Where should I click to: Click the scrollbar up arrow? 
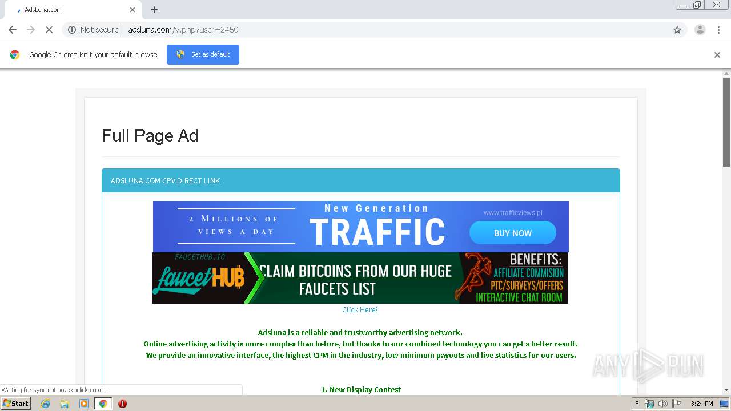[726, 74]
